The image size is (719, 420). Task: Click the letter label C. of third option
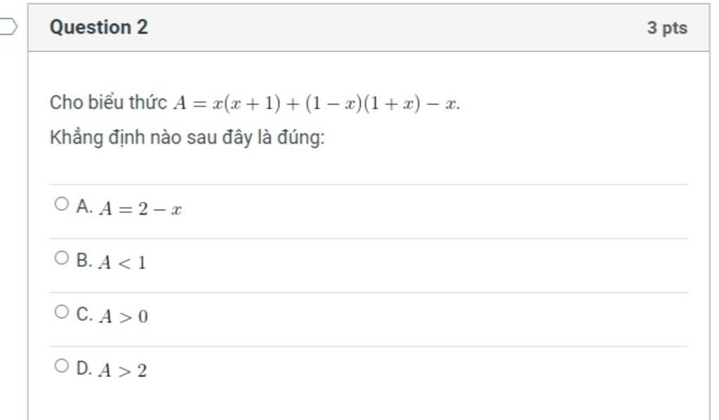coord(84,314)
